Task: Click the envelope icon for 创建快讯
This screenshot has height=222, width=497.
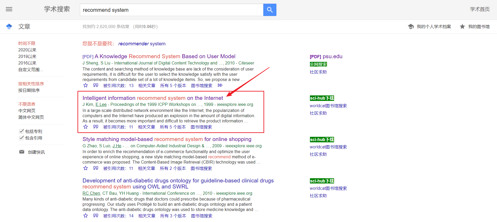Action: pos(22,152)
